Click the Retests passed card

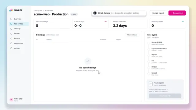click(x=168, y=24)
